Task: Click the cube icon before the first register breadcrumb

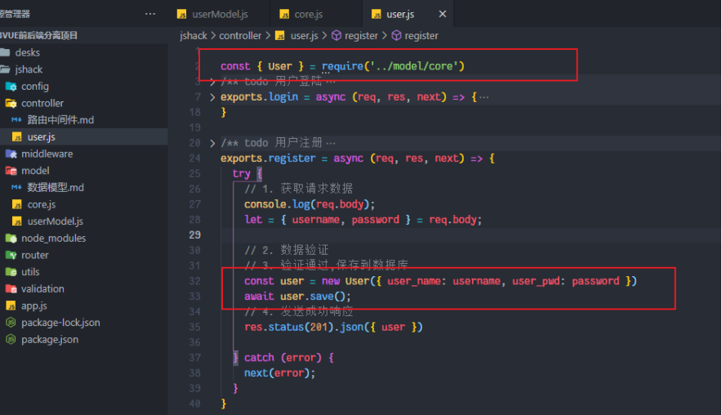Action: pyautogui.click(x=336, y=35)
